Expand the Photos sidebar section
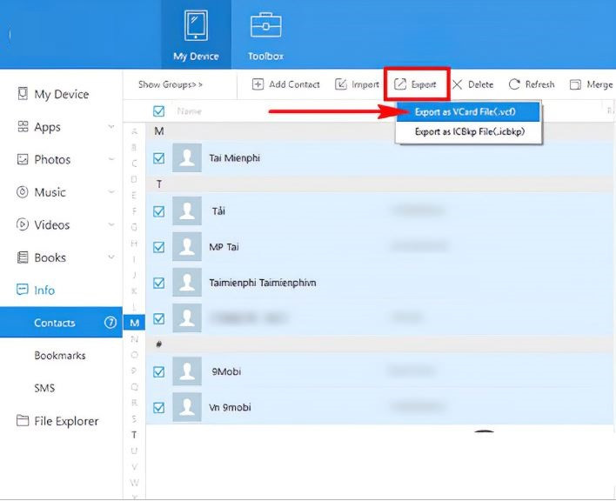The width and height of the screenshot is (616, 501). (110, 160)
